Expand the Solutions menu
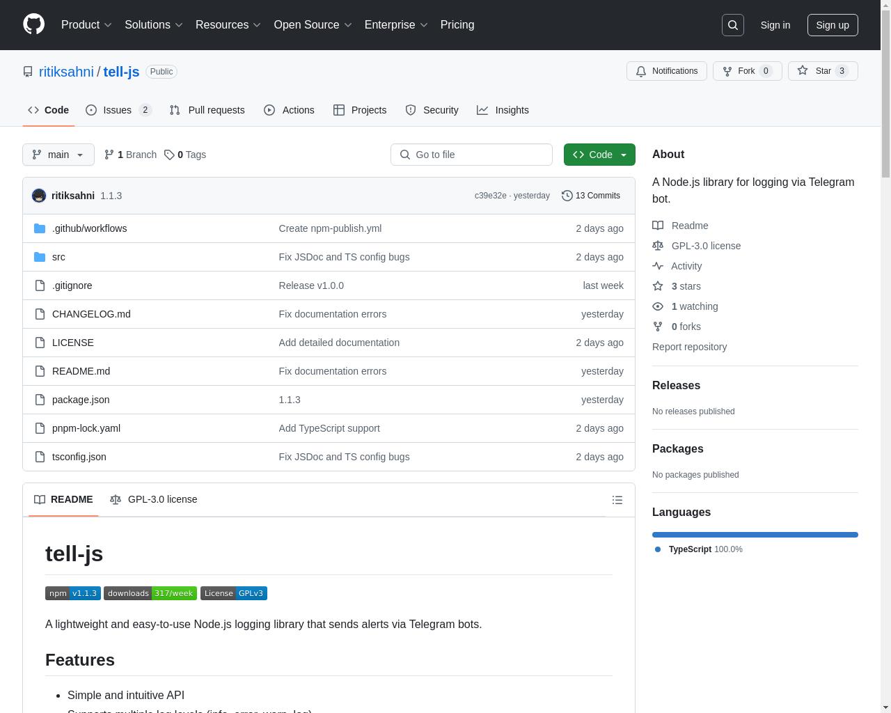This screenshot has width=891, height=713. pos(154,25)
